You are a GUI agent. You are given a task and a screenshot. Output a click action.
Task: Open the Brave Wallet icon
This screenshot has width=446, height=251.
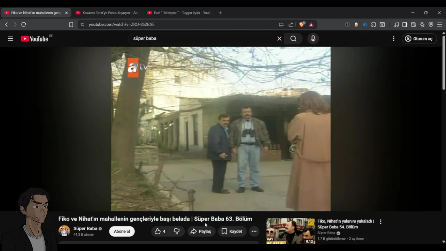(x=414, y=24)
